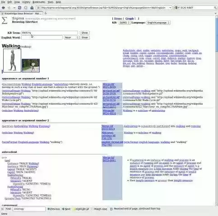The width and height of the screenshot is (218, 216).
Task: Click Show button next to KB Term
Action: pyautogui.click(x=84, y=33)
